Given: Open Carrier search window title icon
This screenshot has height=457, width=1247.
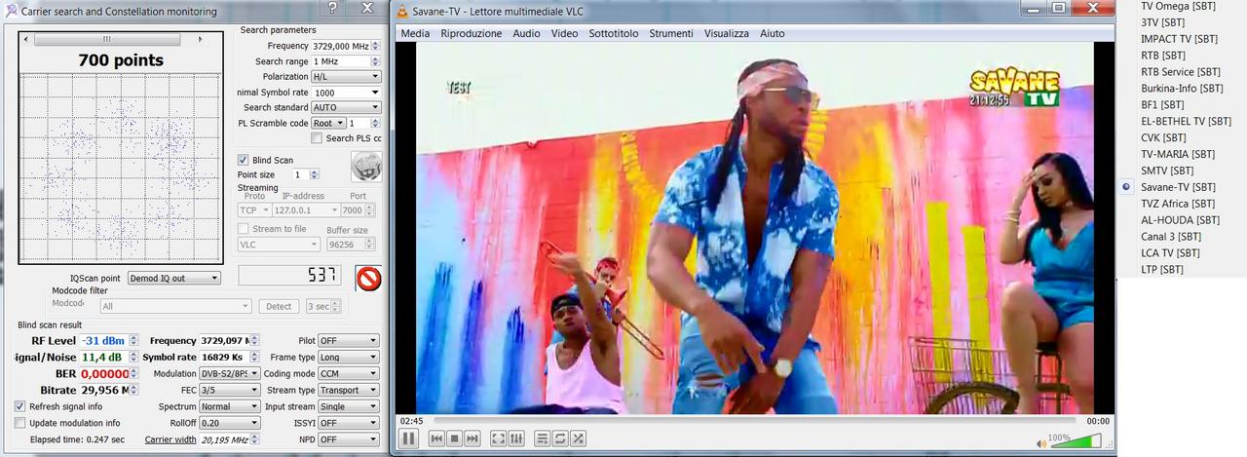Looking at the screenshot, I should pyautogui.click(x=10, y=10).
